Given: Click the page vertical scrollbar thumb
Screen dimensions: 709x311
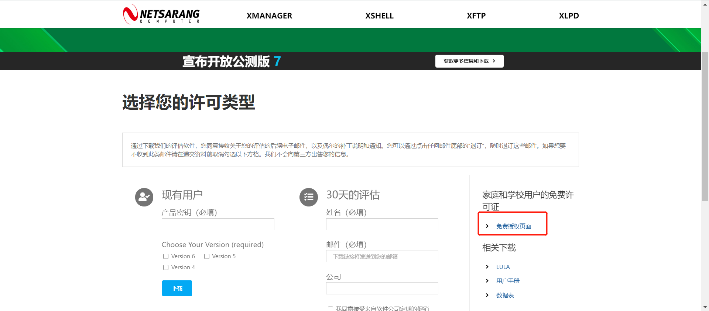Looking at the screenshot, I should click(x=705, y=127).
